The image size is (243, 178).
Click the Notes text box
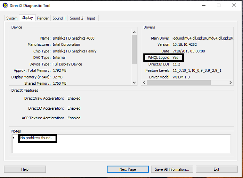(x=121, y=144)
